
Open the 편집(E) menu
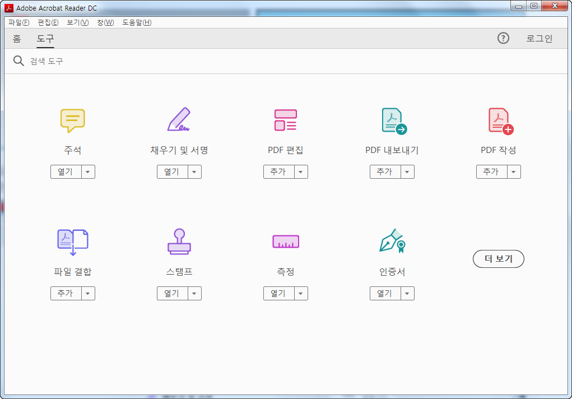pos(48,22)
